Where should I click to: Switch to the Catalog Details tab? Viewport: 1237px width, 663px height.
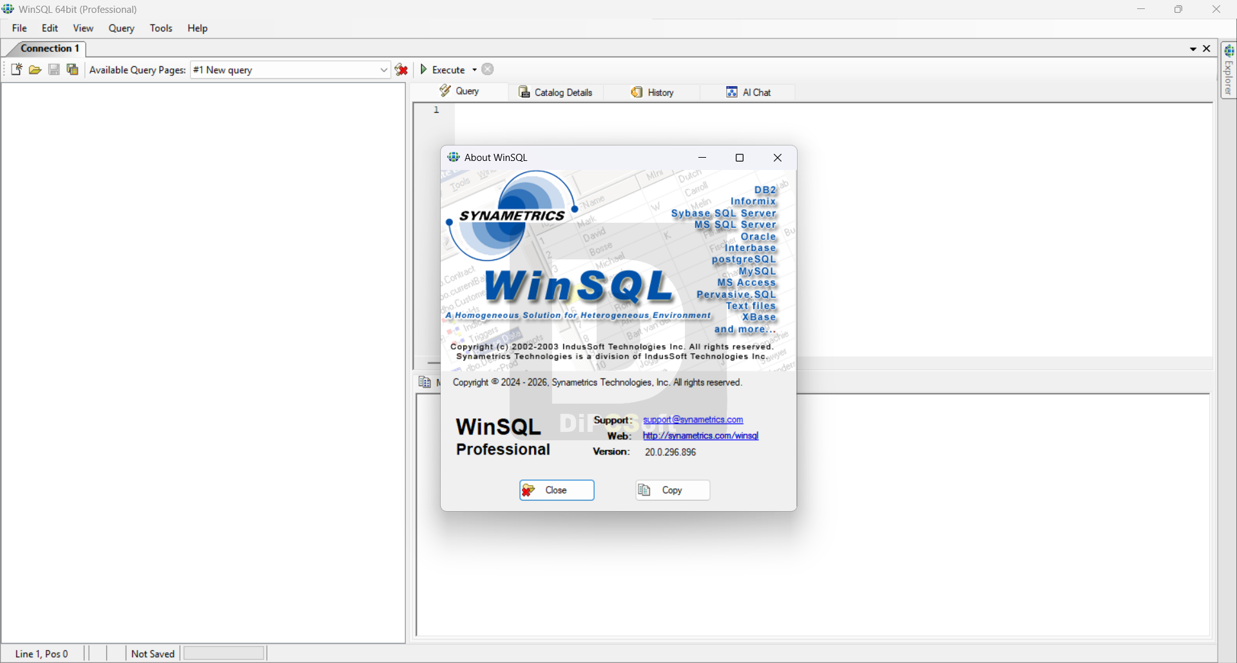pyautogui.click(x=556, y=92)
